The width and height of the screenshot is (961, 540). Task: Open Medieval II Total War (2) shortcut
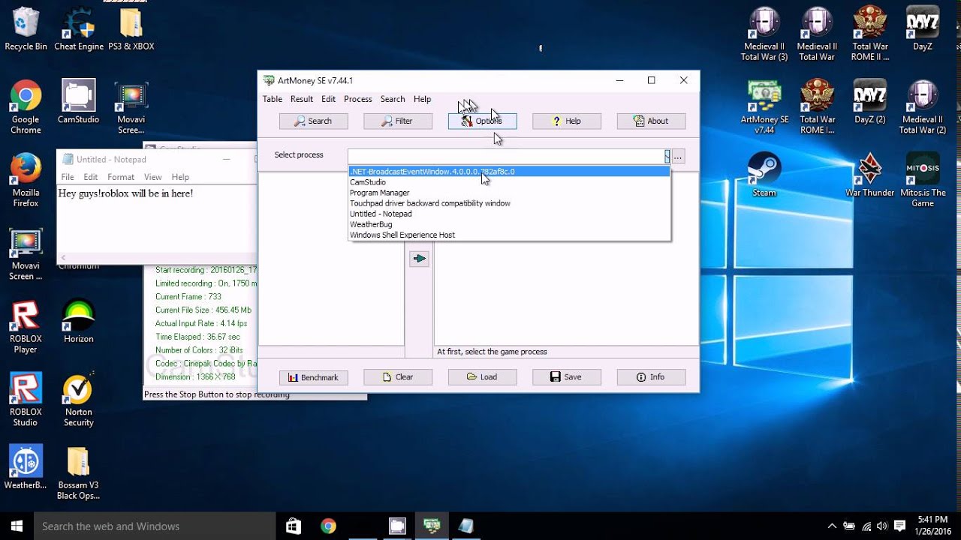tap(923, 107)
